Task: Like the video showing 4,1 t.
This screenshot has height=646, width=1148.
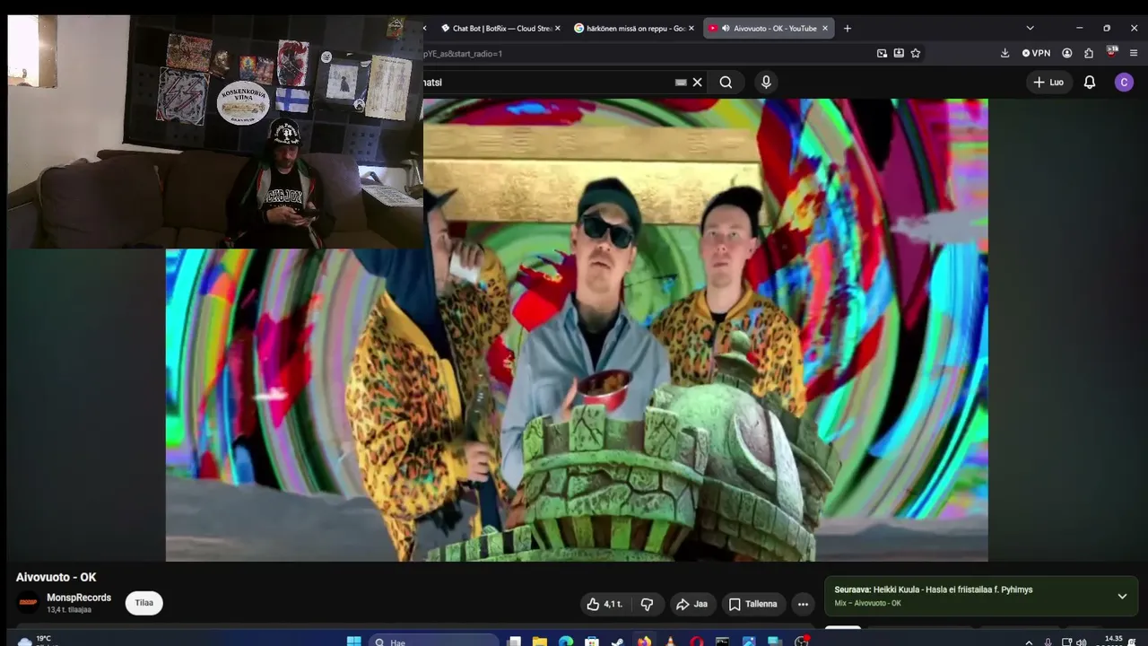Action: coord(604,605)
